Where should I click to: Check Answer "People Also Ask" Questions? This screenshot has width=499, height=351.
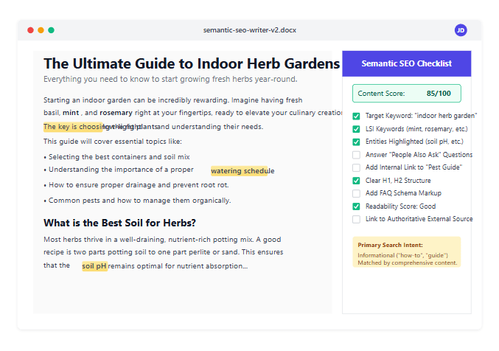pyautogui.click(x=356, y=155)
